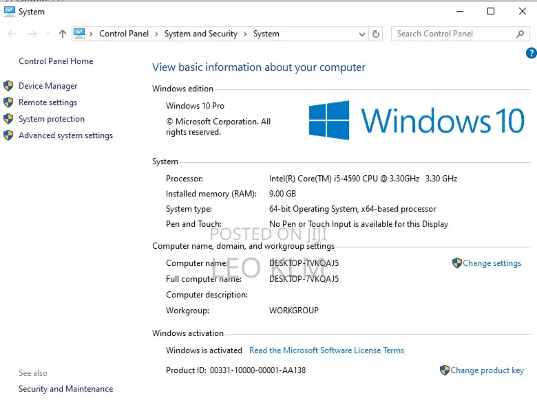Click the computer icon in address bar
The width and height of the screenshot is (537, 404).
point(79,34)
